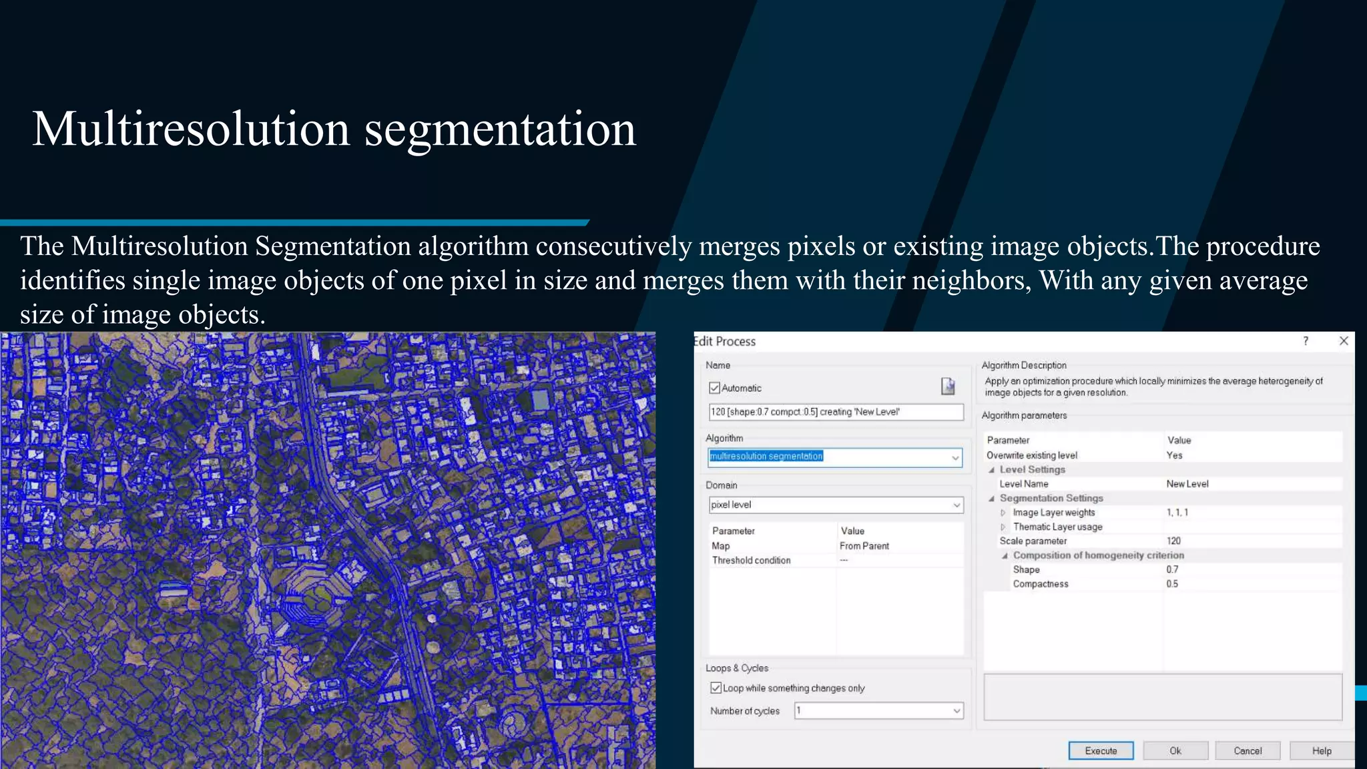Open the Domain dropdown showing pixel level
1367x769 pixels.
point(956,505)
